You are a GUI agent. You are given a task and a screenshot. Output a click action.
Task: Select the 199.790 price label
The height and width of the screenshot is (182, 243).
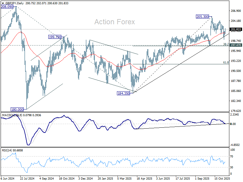coord(55,37)
